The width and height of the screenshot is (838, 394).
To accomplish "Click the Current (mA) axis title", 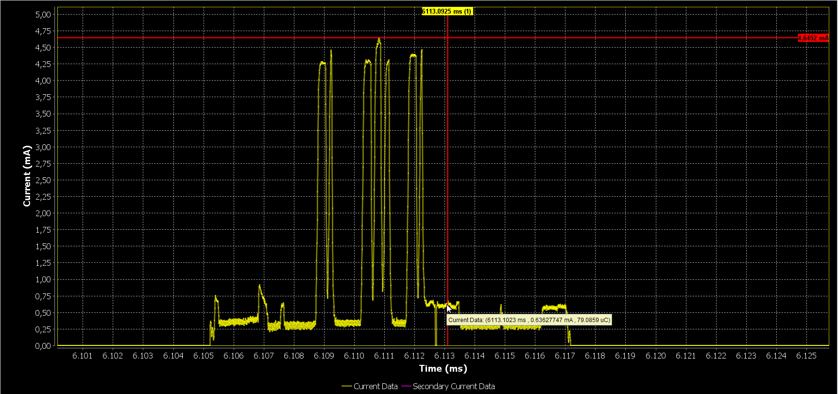I will point(27,176).
